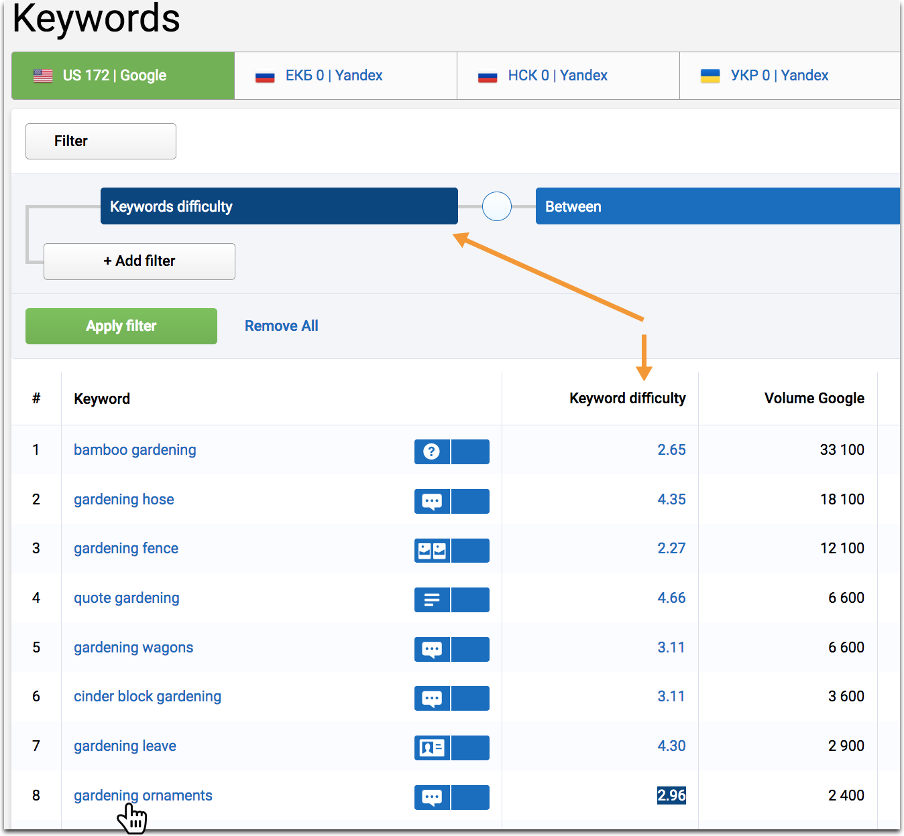Open the Between condition dropdown
The width and height of the screenshot is (904, 836).
point(716,206)
